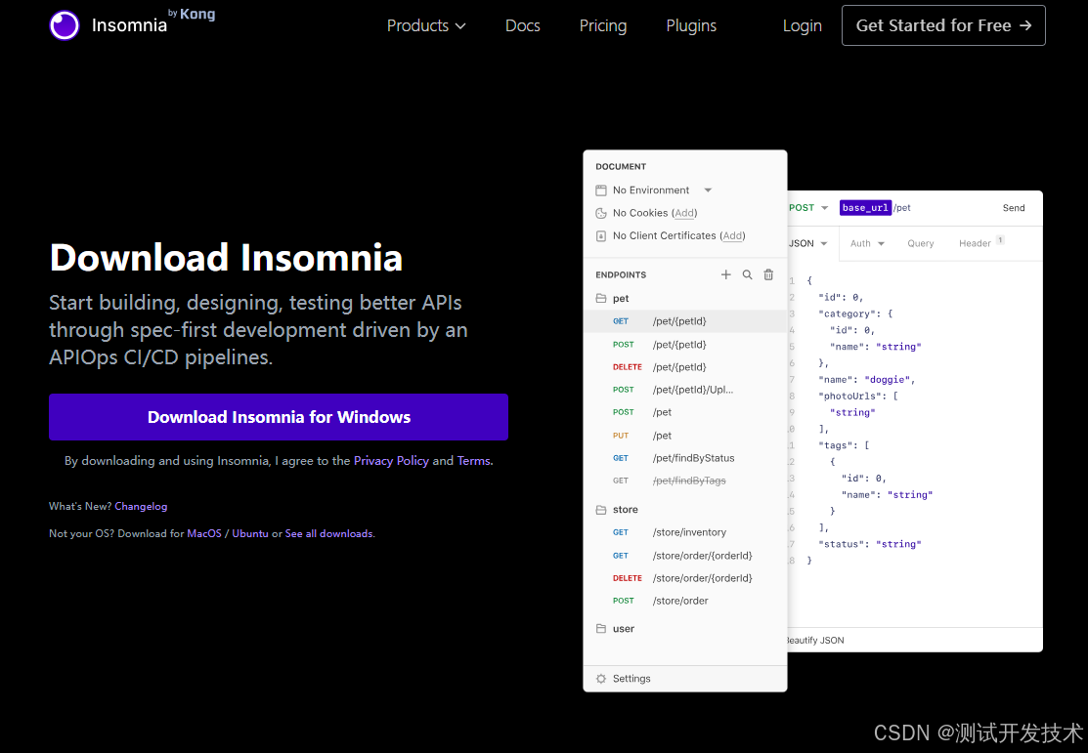Open the POST method dropdown
The width and height of the screenshot is (1088, 753).
[x=808, y=207]
